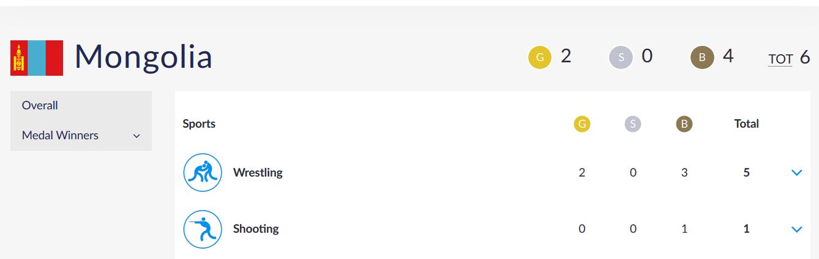Image resolution: width=819 pixels, height=259 pixels.
Task: Click silver S column icon in table
Action: point(633,124)
